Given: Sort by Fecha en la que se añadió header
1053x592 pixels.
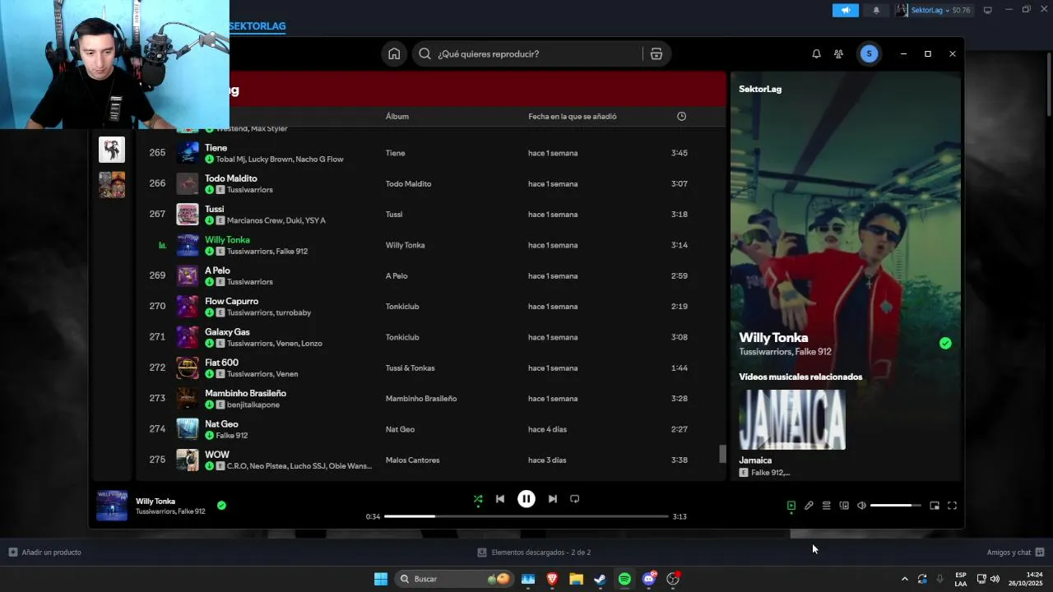Looking at the screenshot, I should pos(573,116).
